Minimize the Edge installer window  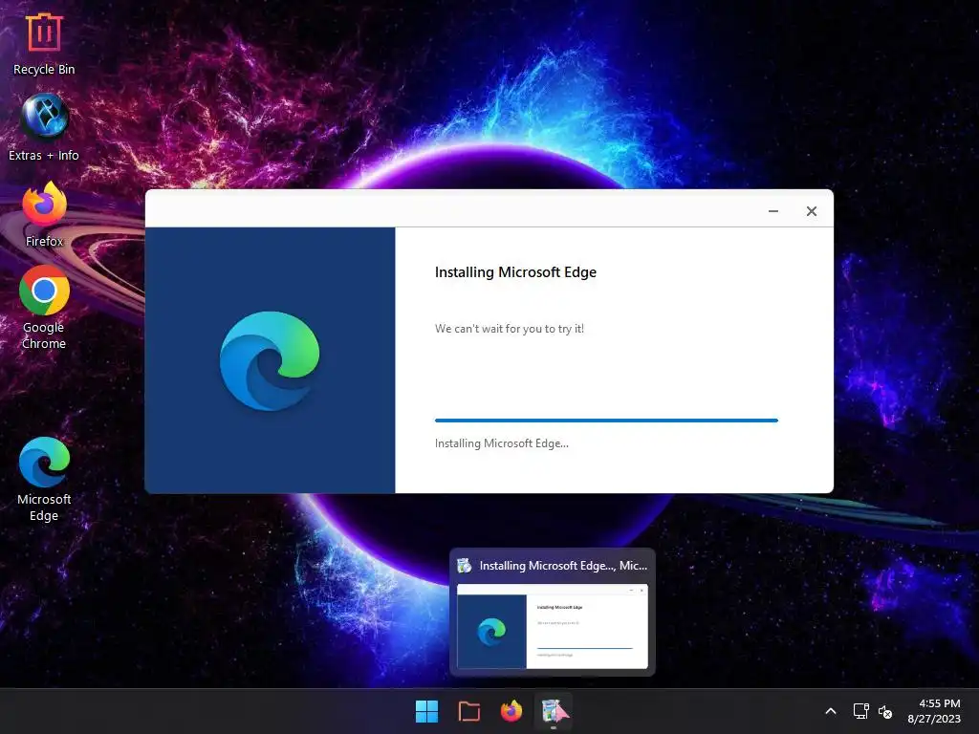[772, 211]
